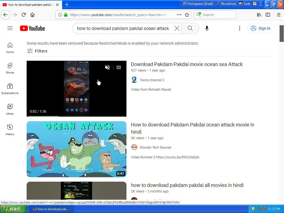Open a new browser tab

click(67, 4)
